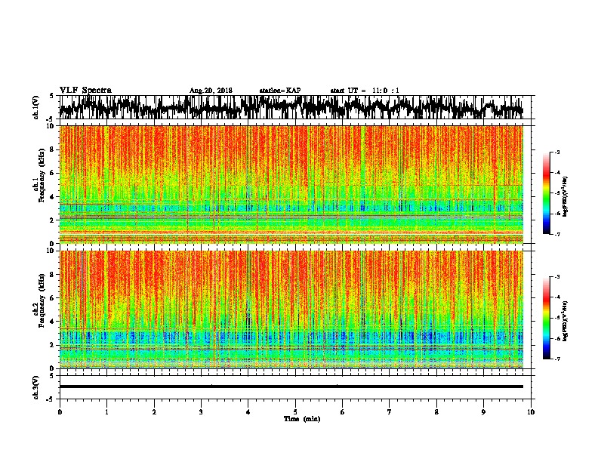Click the time axis tick label "5"

tap(295, 412)
